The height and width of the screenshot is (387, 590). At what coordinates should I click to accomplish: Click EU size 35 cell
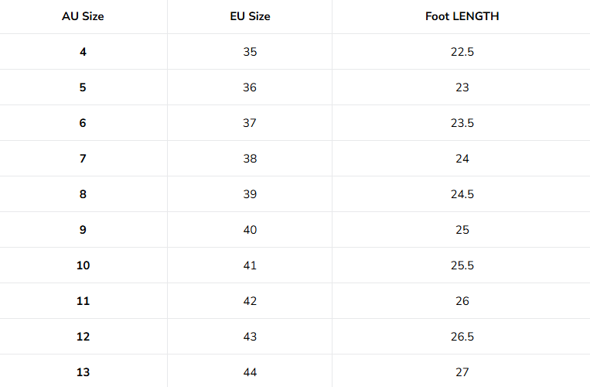pyautogui.click(x=250, y=52)
